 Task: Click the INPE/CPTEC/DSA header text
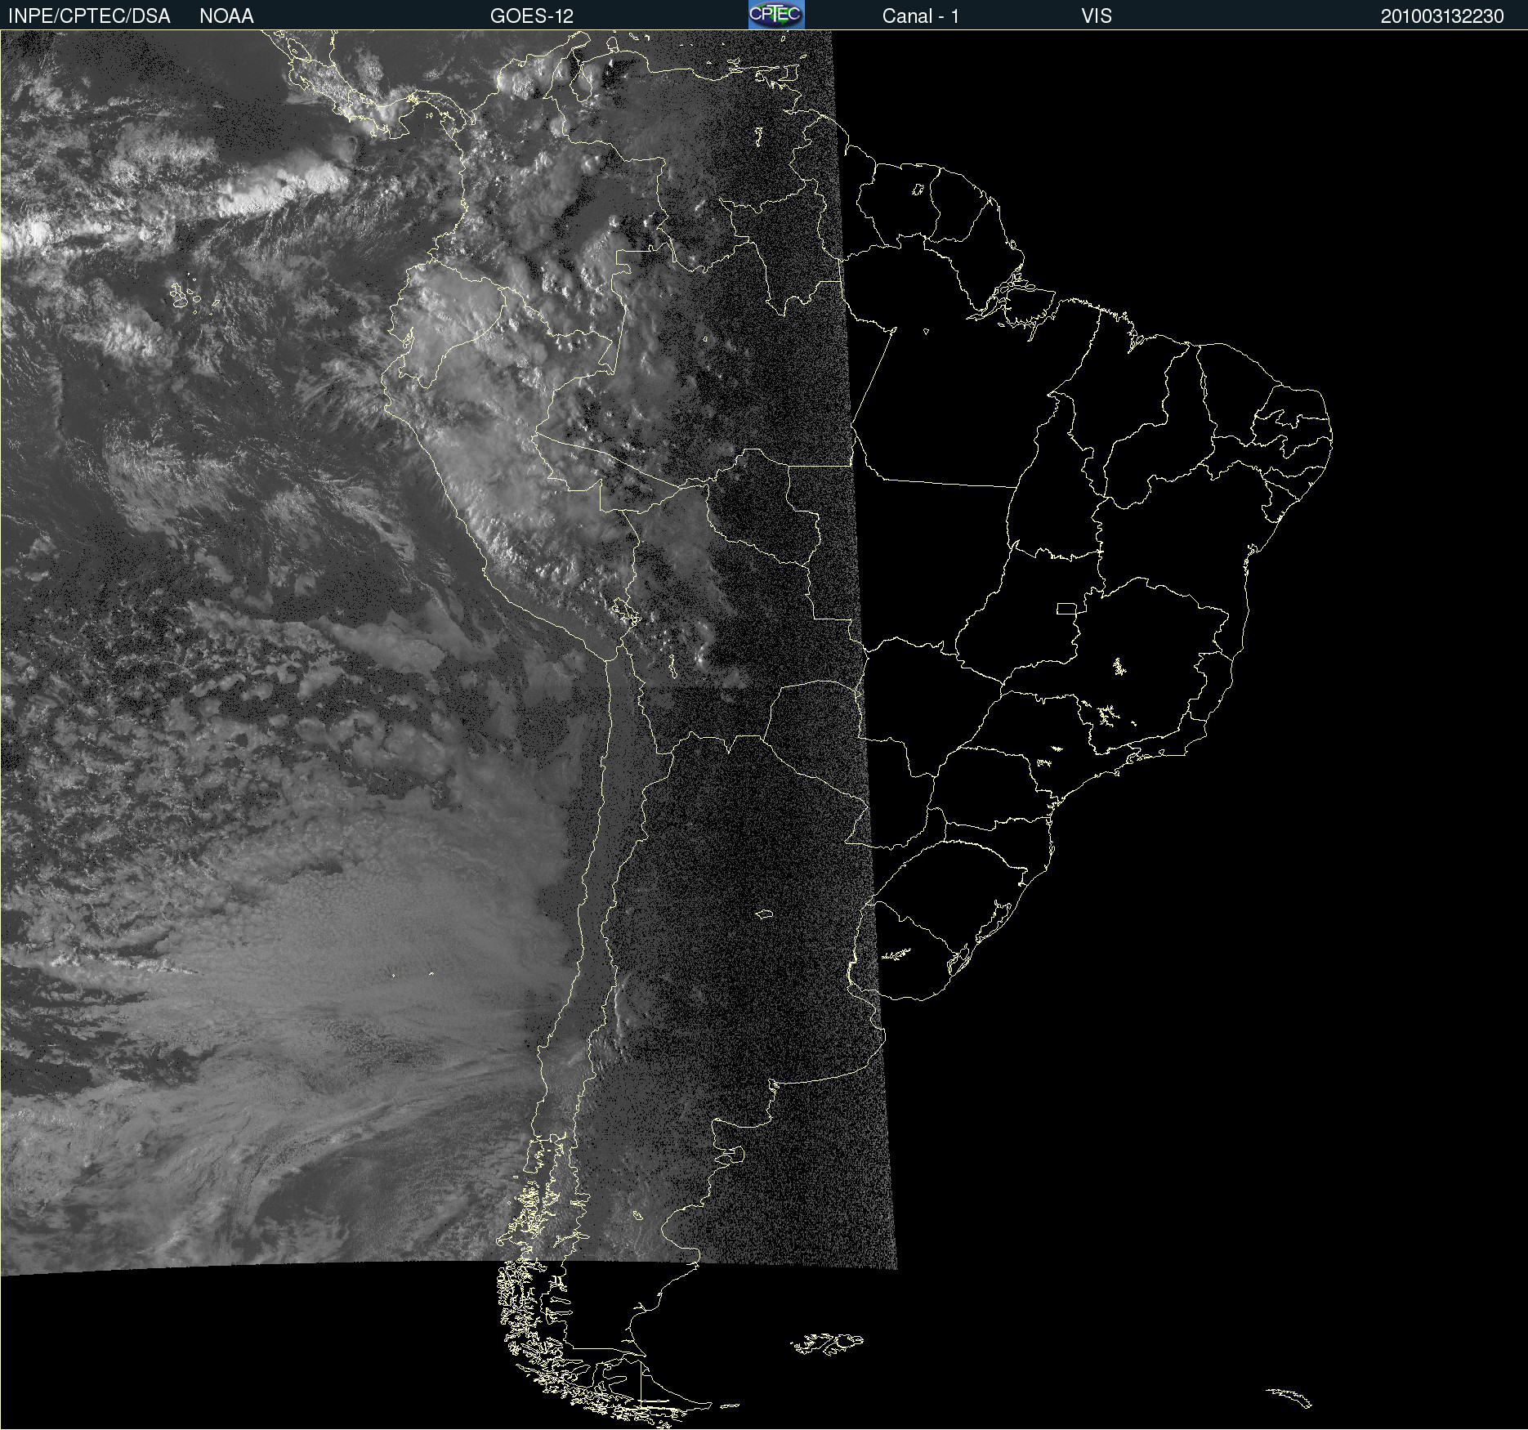point(89,16)
